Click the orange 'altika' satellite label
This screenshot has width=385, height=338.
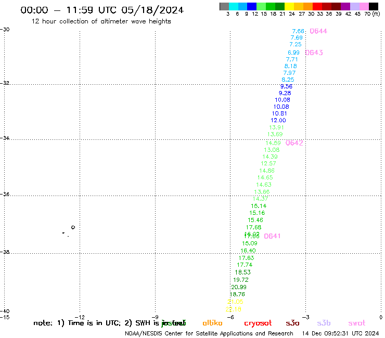coord(212,323)
